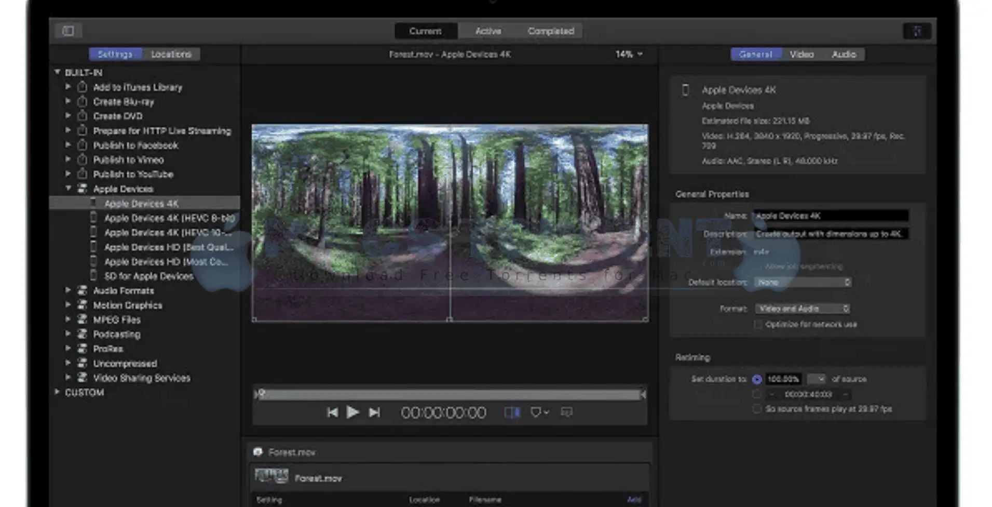Click the Forest.mov job disclosure icon
This screenshot has width=992, height=507.
pos(257,452)
